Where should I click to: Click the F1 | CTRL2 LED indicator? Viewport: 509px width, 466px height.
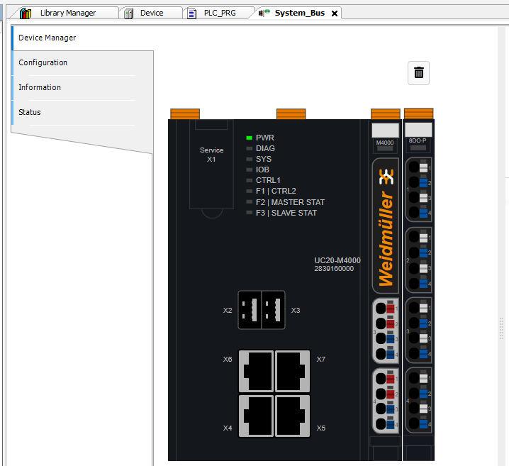pos(249,191)
